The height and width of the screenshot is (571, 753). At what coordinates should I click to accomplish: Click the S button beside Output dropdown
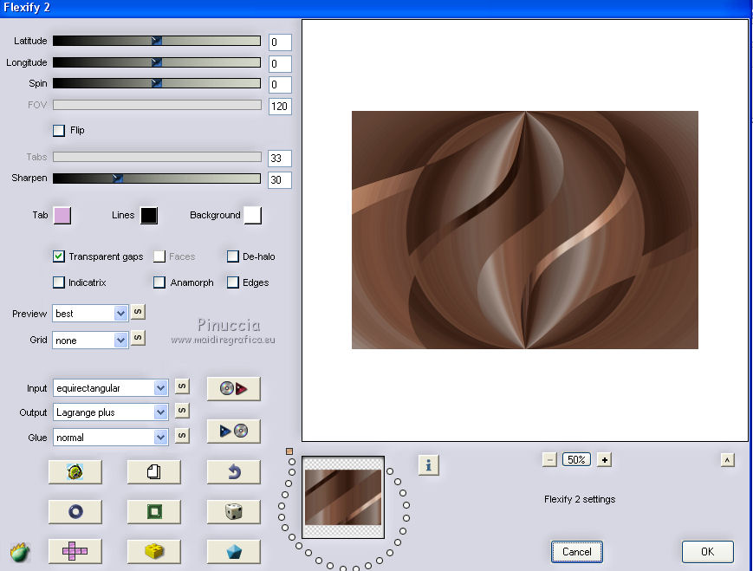coord(182,411)
